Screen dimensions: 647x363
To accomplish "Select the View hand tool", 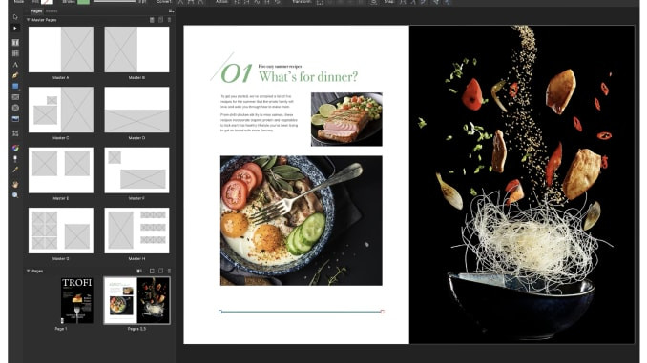I will tap(15, 185).
